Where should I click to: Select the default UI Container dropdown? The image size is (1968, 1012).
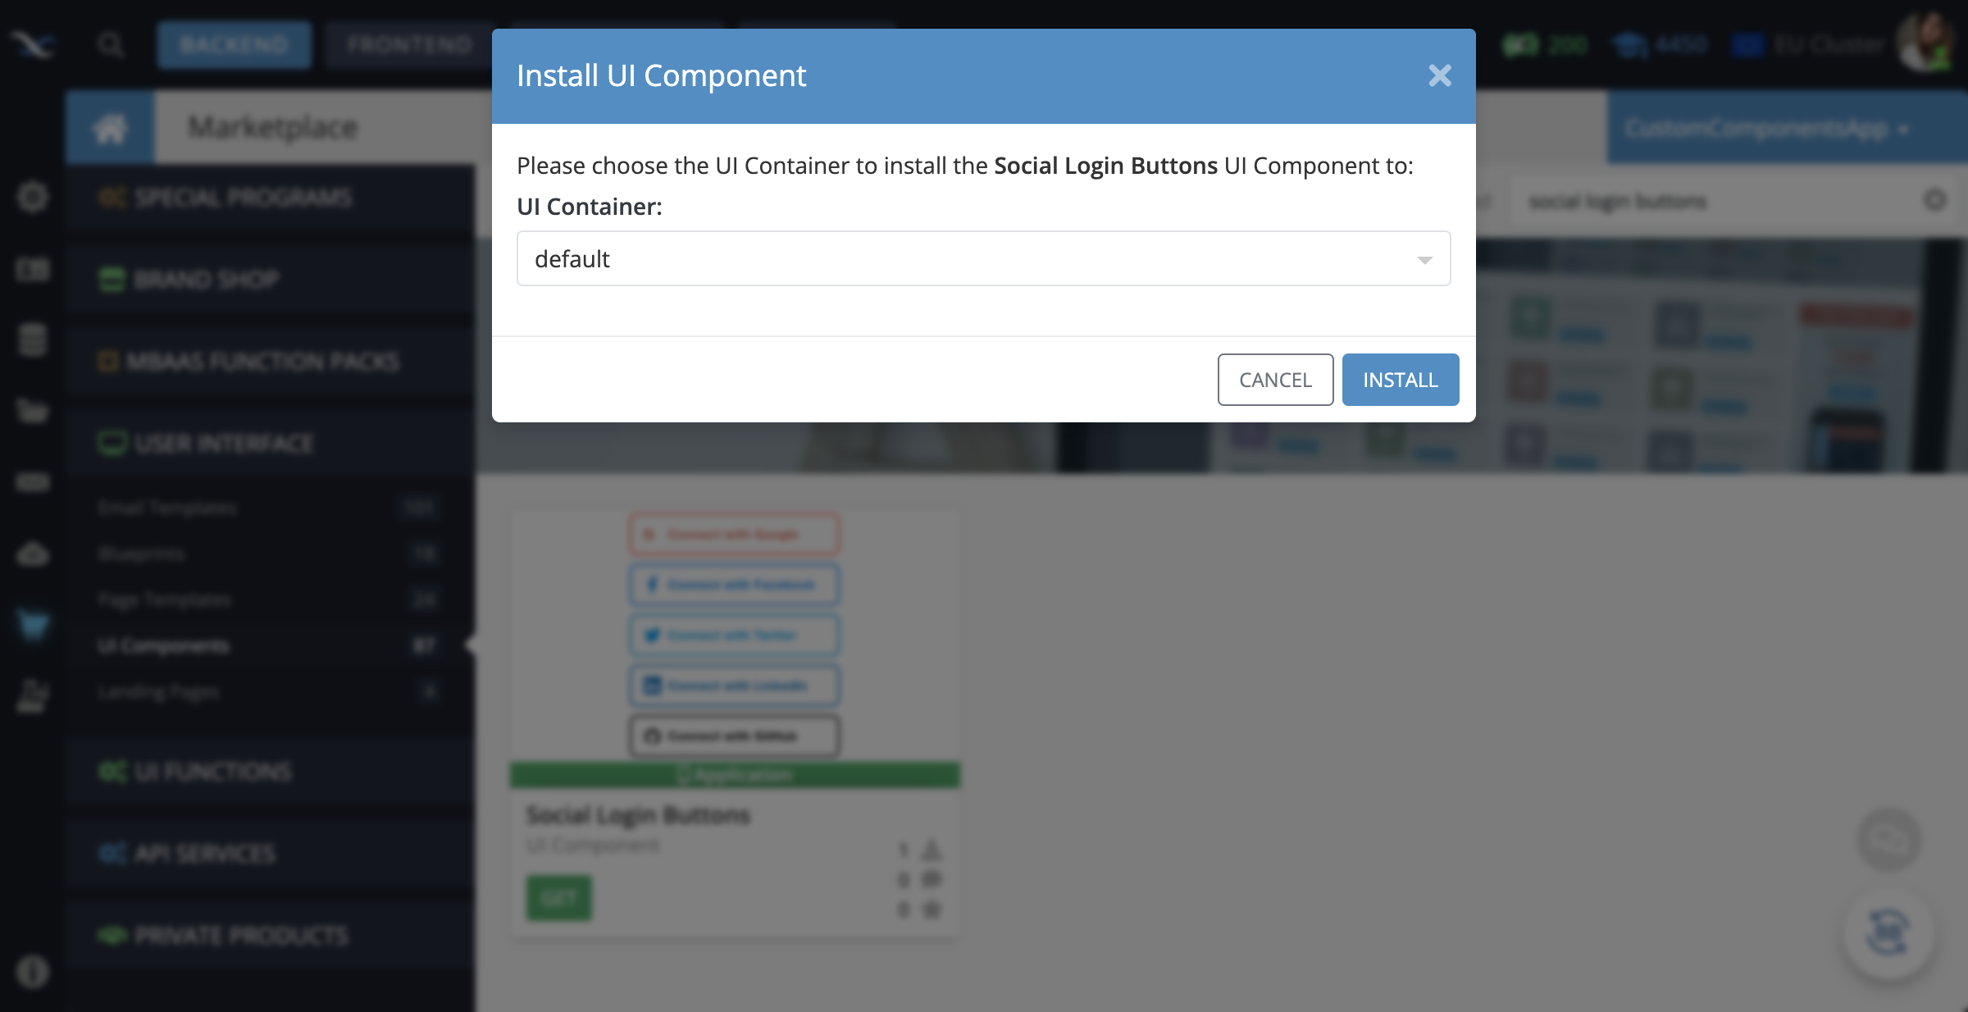(x=983, y=257)
